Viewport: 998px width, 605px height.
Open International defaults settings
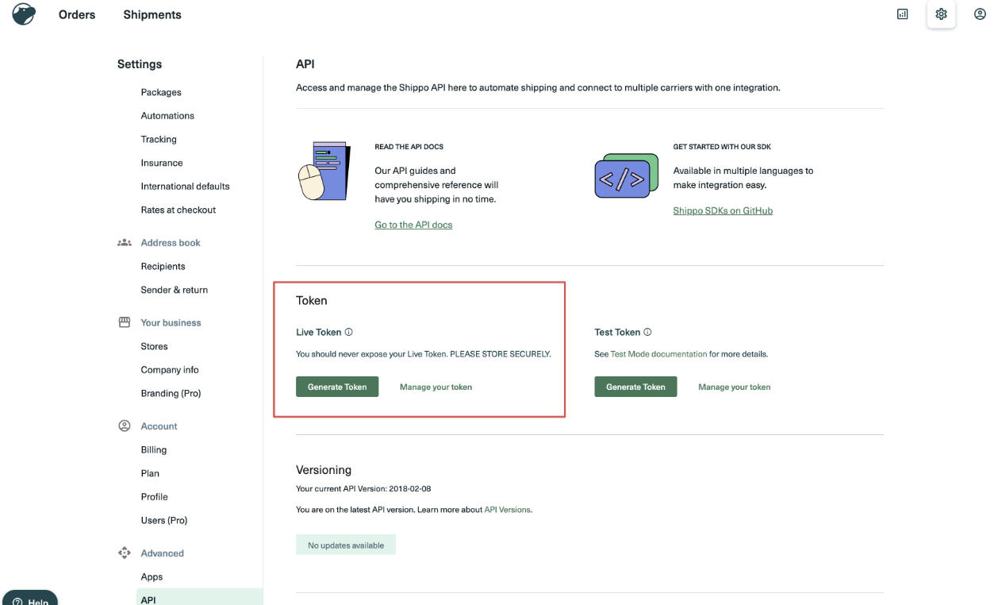[185, 187]
